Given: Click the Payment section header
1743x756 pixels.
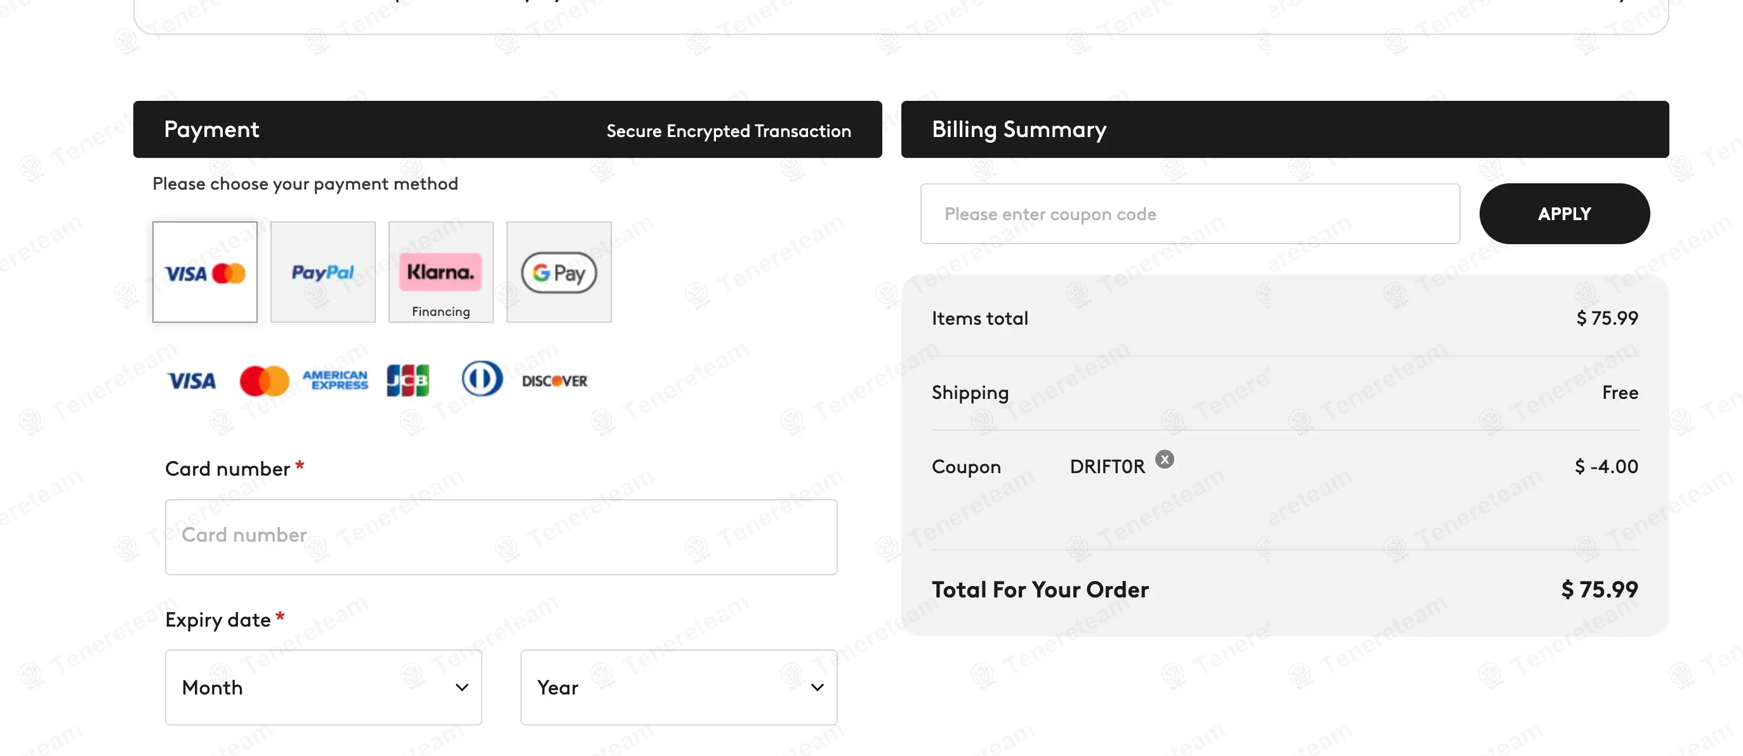Looking at the screenshot, I should [212, 129].
